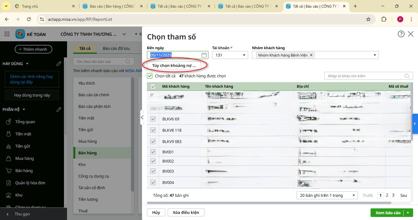Uncheck the Chọn tất cả checkbox
Screen dimensions: 418x220
click(150, 76)
